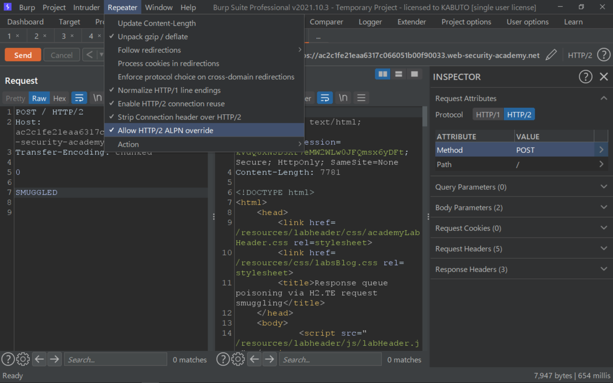Toggle Process cookies in redirections
This screenshot has width=613, height=383.
pyautogui.click(x=204, y=63)
